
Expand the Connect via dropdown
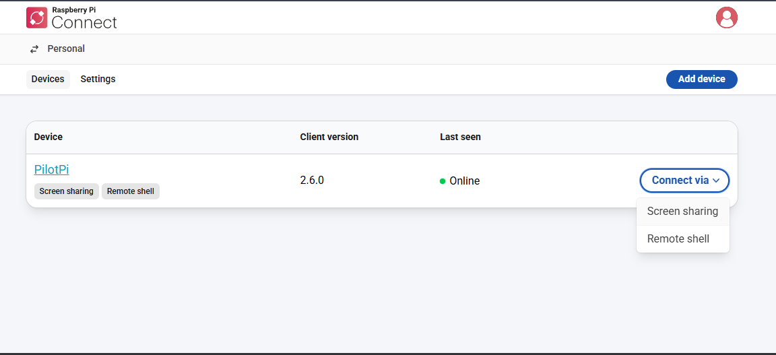685,181
